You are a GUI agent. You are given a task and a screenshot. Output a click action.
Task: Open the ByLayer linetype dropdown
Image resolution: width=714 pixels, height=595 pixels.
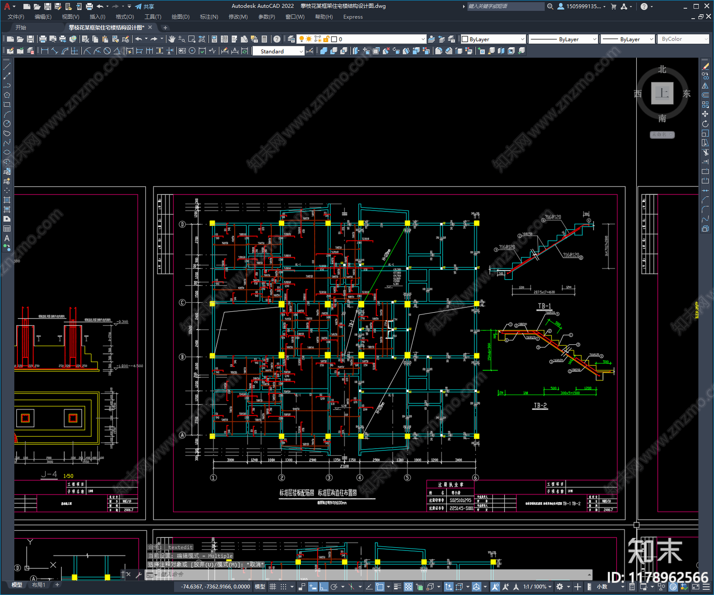tap(563, 39)
